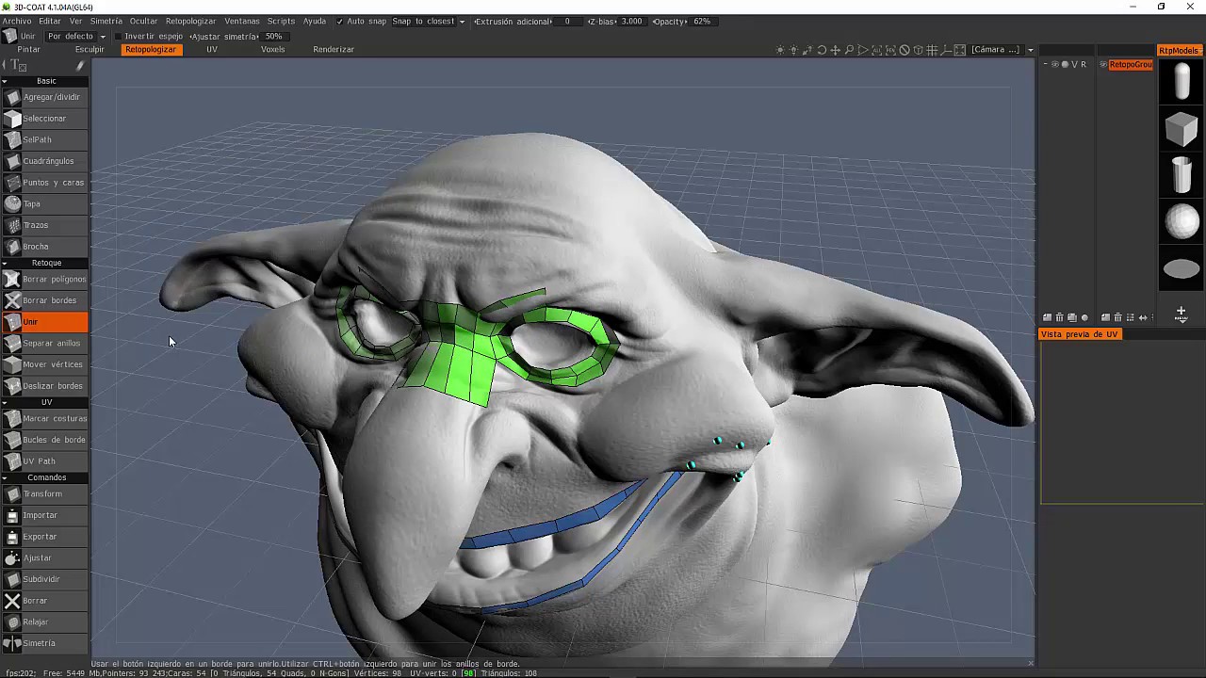1206x678 pixels.
Task: Pick the Deslizar bordes tool
Action: (x=44, y=386)
